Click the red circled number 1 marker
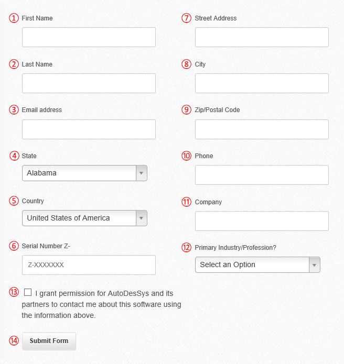Image resolution: width=344 pixels, height=364 pixels. click(14, 18)
